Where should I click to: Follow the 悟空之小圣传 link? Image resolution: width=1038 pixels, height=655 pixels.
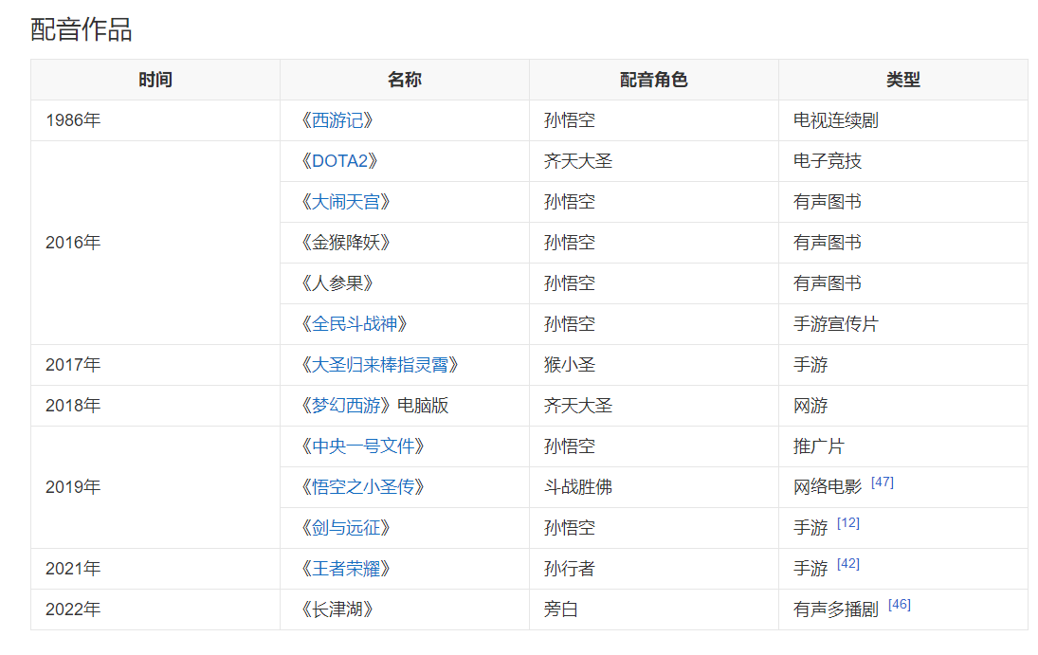363,487
